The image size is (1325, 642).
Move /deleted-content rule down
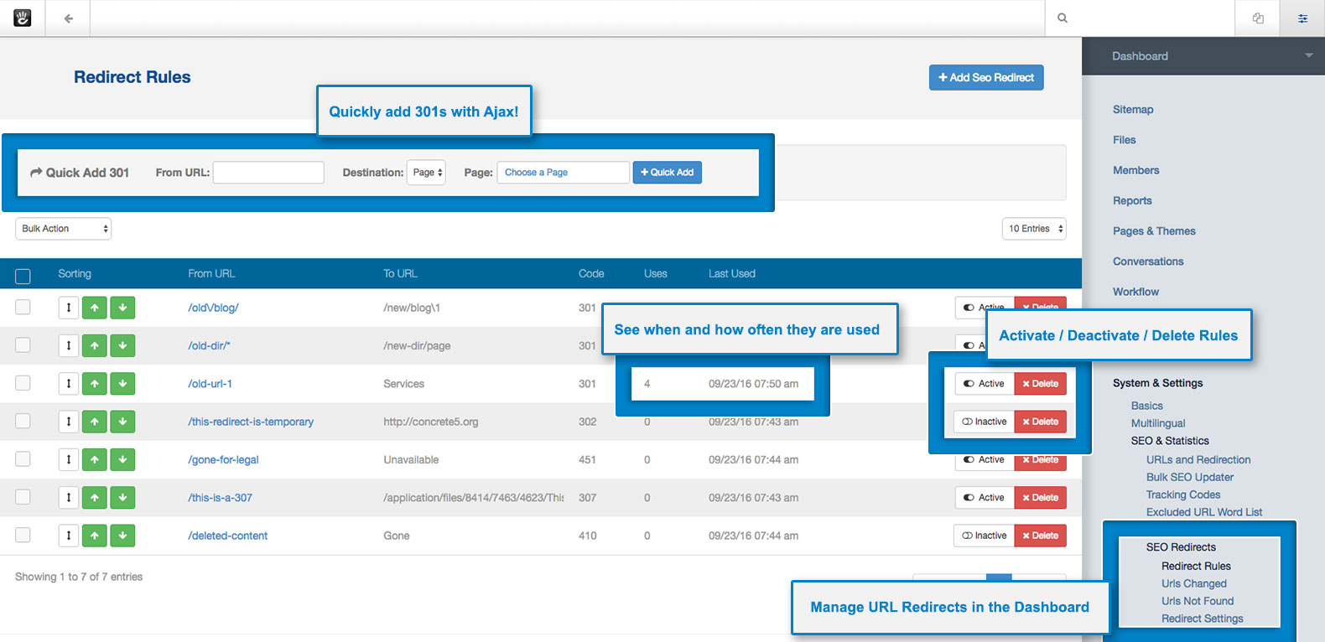click(x=122, y=536)
